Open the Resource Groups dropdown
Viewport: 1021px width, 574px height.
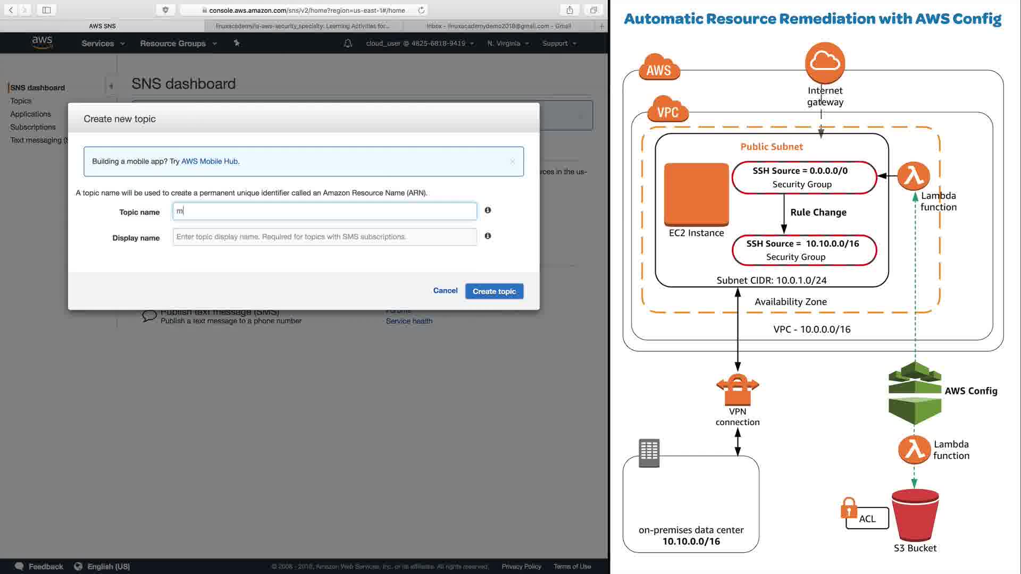(x=178, y=44)
